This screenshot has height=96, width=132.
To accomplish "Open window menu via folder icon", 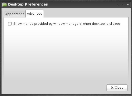I will click(x=5, y=5).
